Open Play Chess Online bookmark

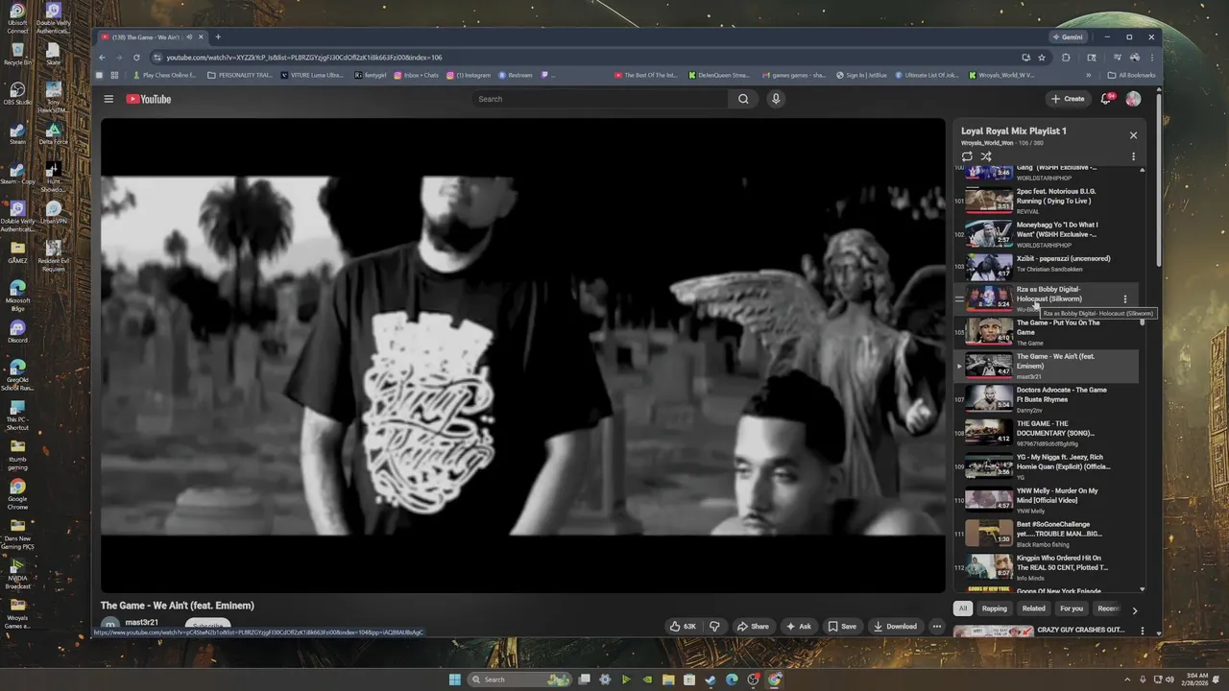pyautogui.click(x=164, y=75)
